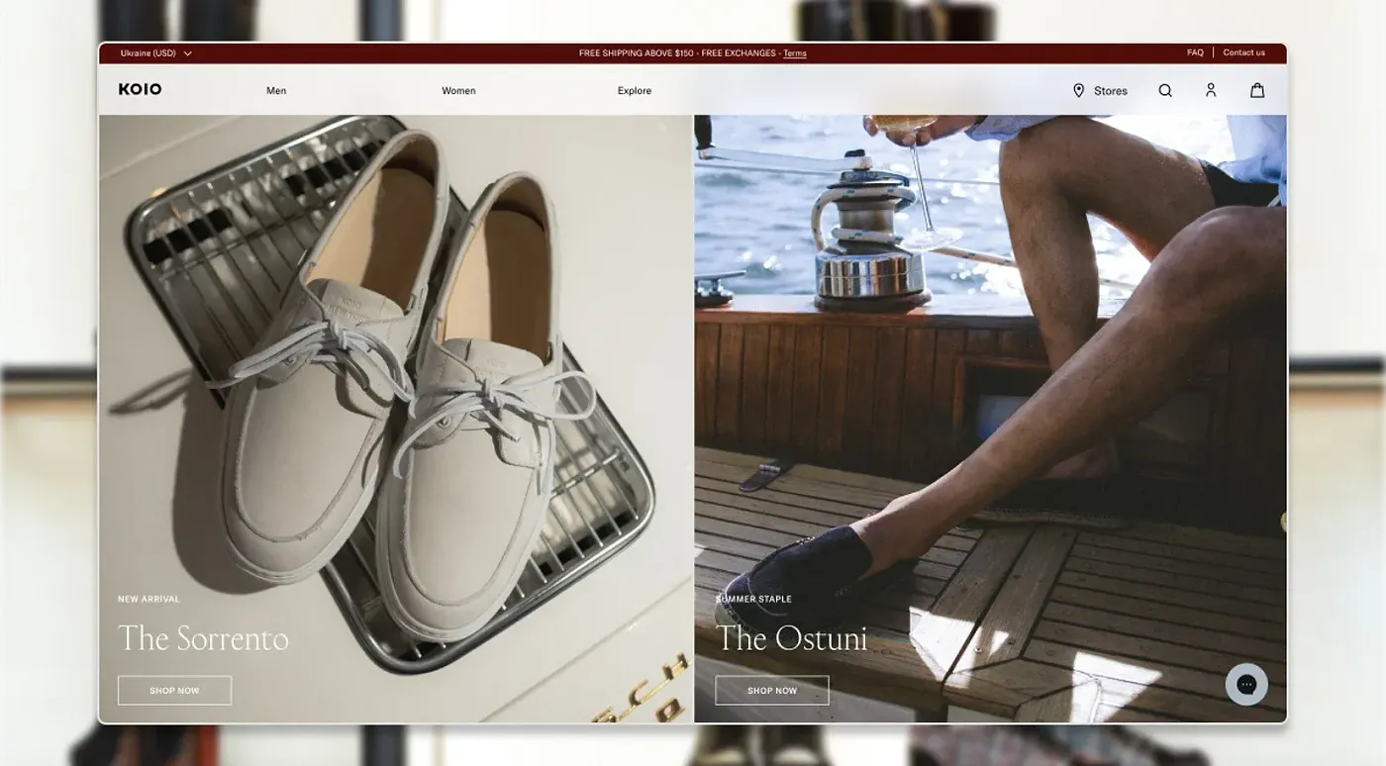The width and height of the screenshot is (1386, 766).
Task: Shop now for The Sorrento
Action: click(174, 690)
